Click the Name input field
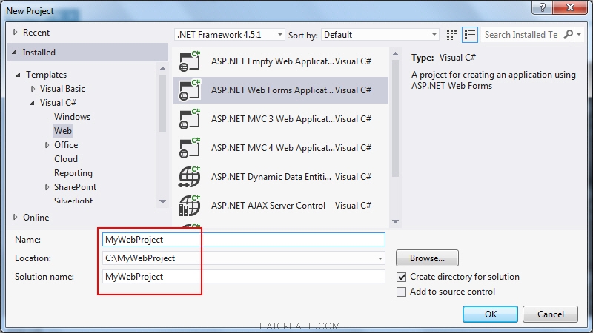 point(244,240)
